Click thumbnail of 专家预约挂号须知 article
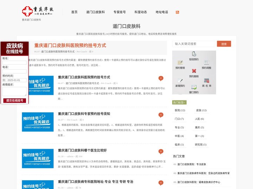Screen dimensions: 253x189 [x=38, y=122]
